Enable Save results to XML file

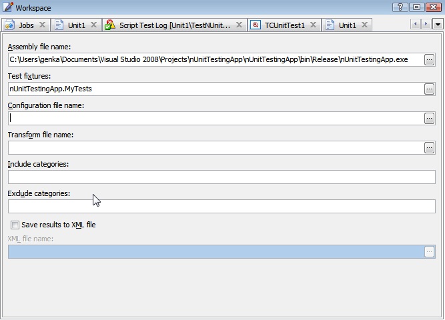pyautogui.click(x=15, y=225)
